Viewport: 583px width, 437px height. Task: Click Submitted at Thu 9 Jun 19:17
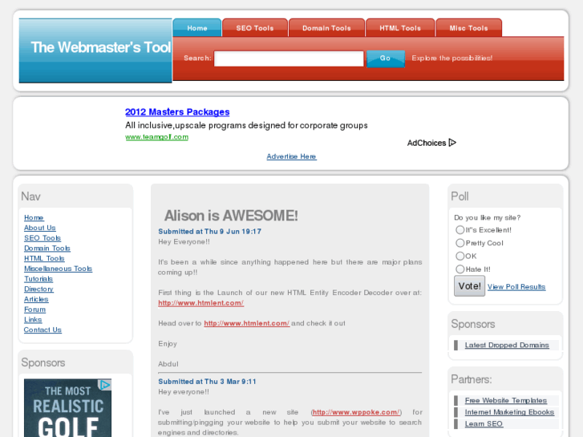click(209, 232)
